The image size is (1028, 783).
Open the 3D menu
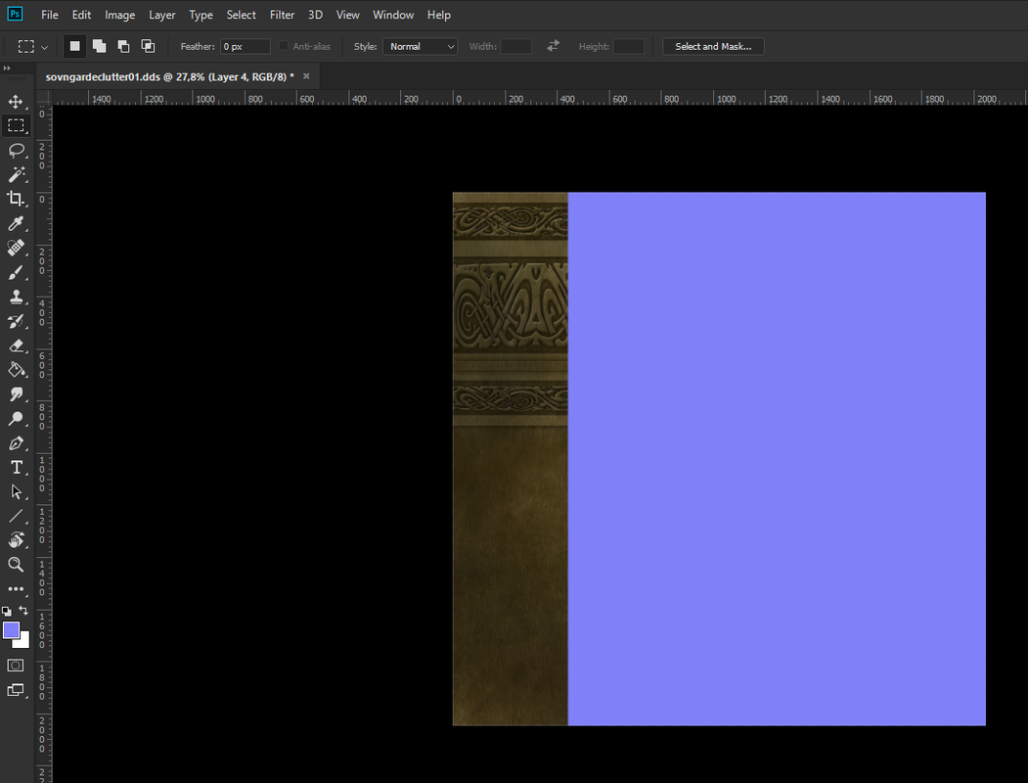315,15
